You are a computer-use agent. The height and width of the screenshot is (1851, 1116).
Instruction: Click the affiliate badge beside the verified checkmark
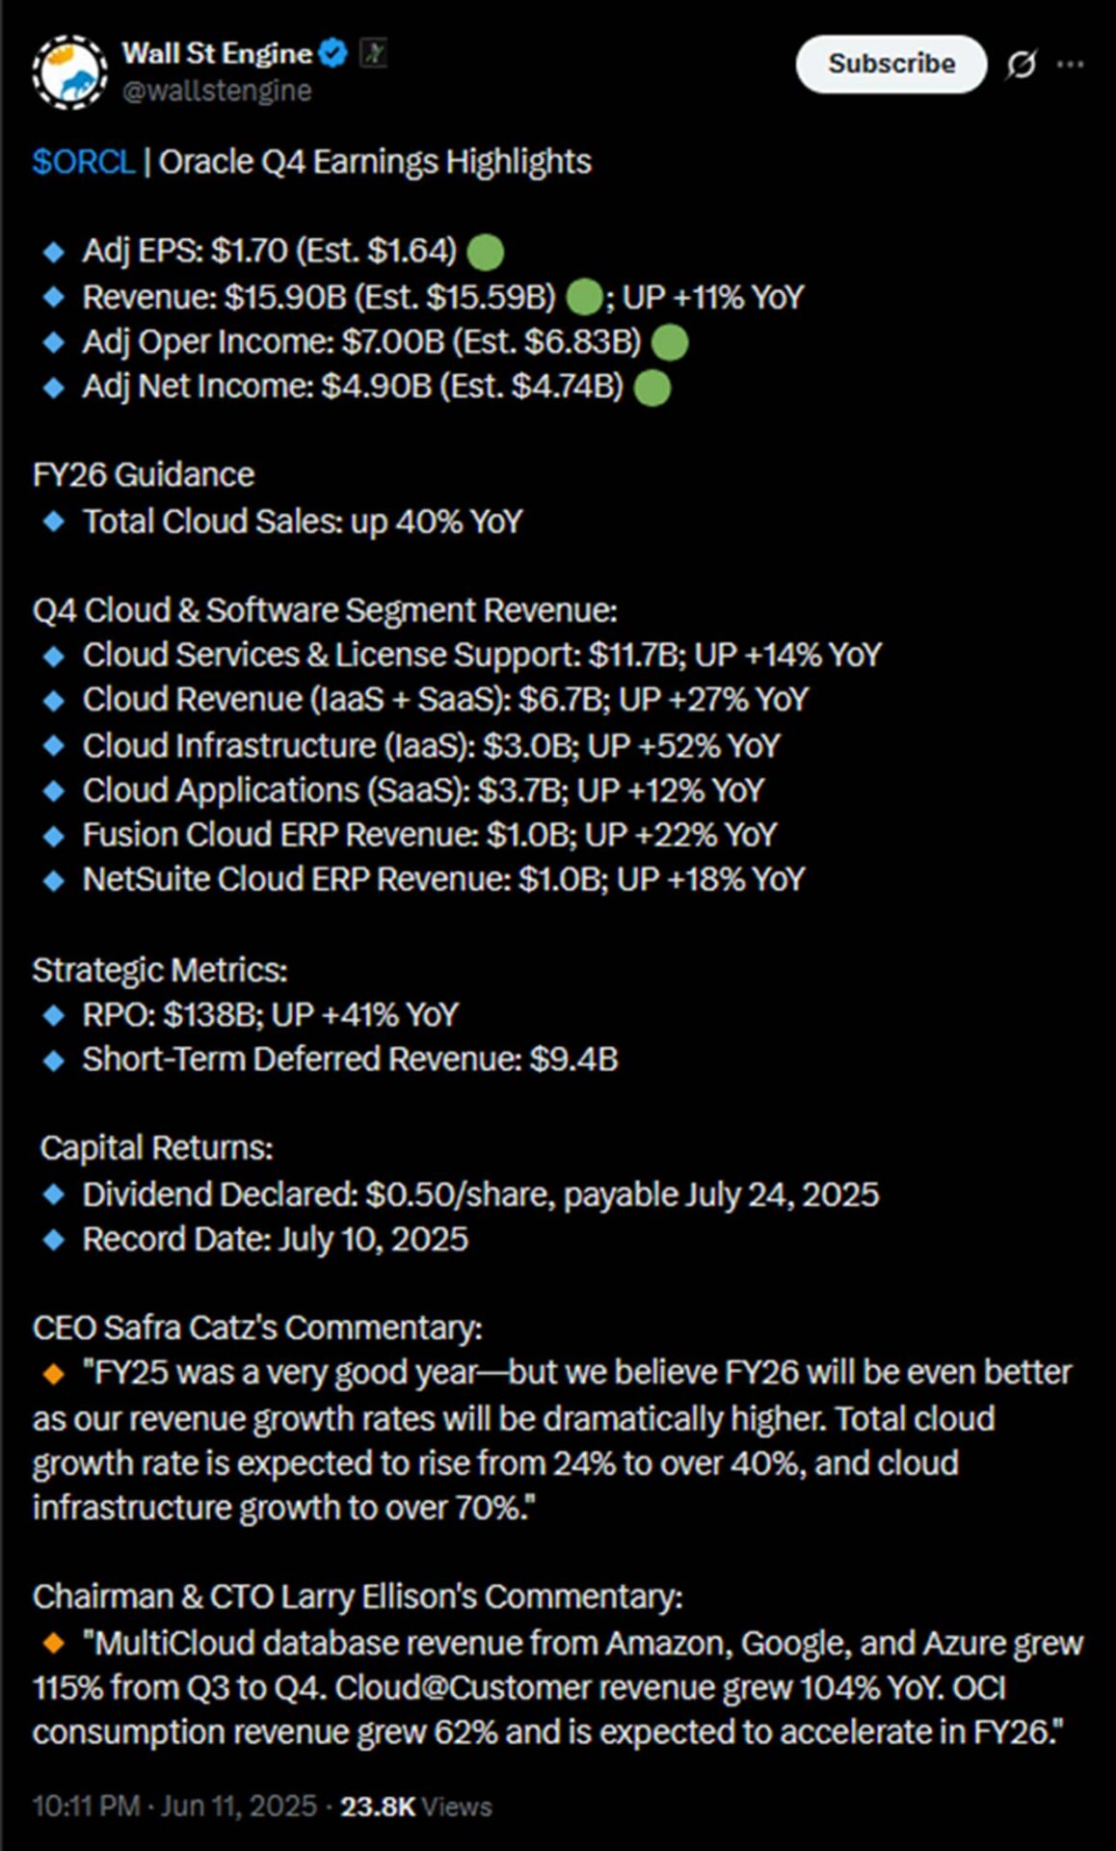pos(373,54)
